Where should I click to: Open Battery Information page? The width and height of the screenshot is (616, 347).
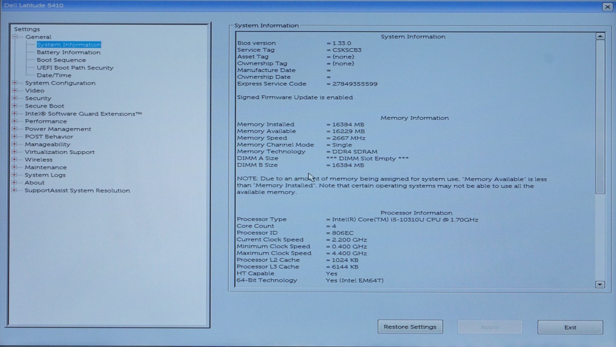pyautogui.click(x=69, y=52)
